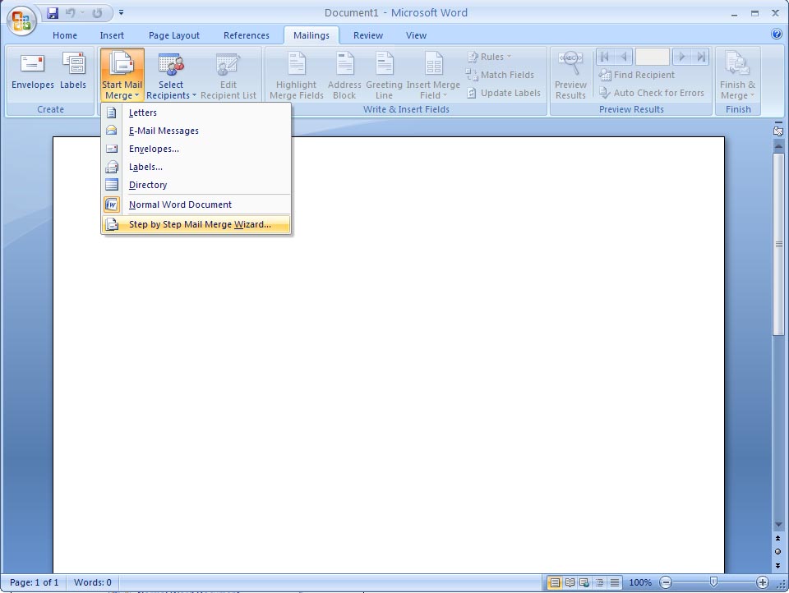Choose Envelopes... in the dropdown menu

click(196, 149)
